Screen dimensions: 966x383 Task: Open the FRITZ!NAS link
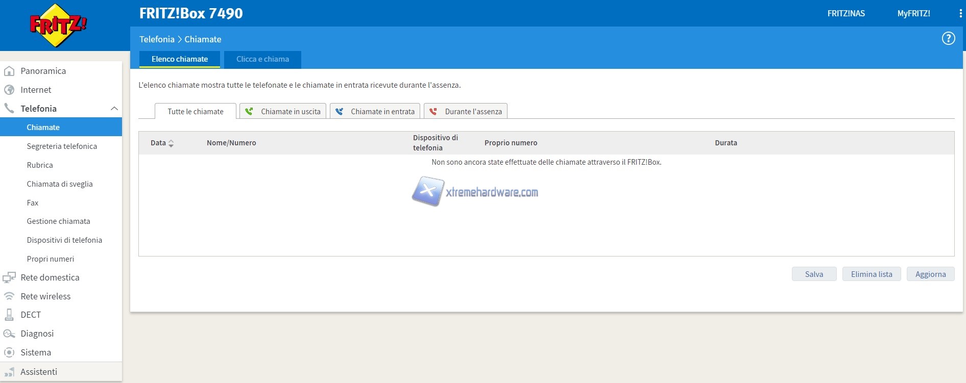846,14
